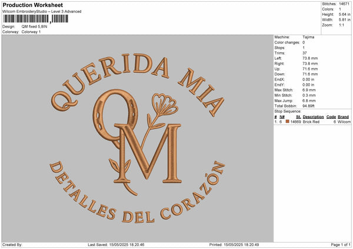Select the Stitches value 14671
This screenshot has height=249, width=353.
coord(344,4)
